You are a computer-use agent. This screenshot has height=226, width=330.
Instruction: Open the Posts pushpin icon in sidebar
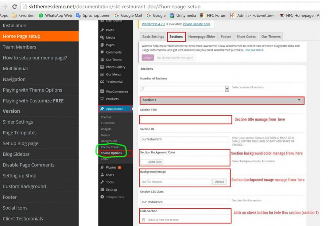pyautogui.click(x=102, y=30)
